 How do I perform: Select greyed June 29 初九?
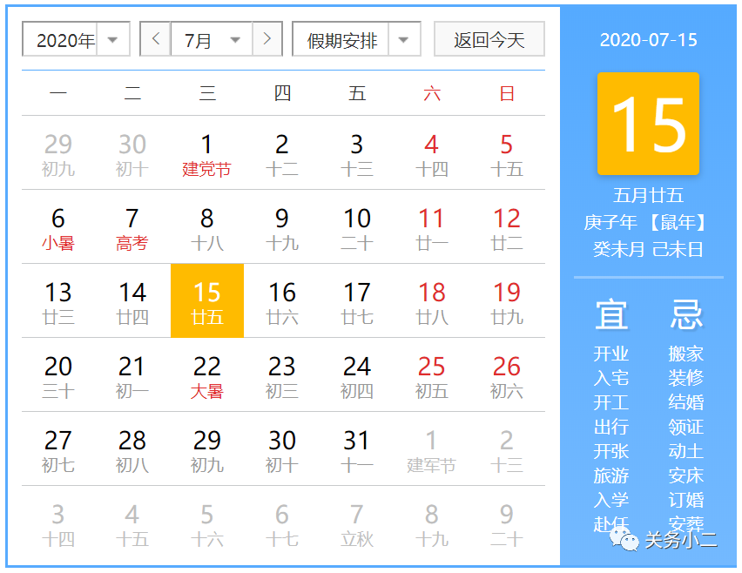pyautogui.click(x=58, y=153)
